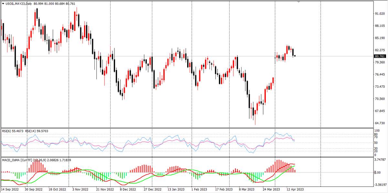Click the 13 Jan 2023 date label
Viewport: 388px width, 193px height.
[176, 189]
